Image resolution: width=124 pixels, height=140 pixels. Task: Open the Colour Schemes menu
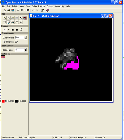pyautogui.click(x=38, y=6)
